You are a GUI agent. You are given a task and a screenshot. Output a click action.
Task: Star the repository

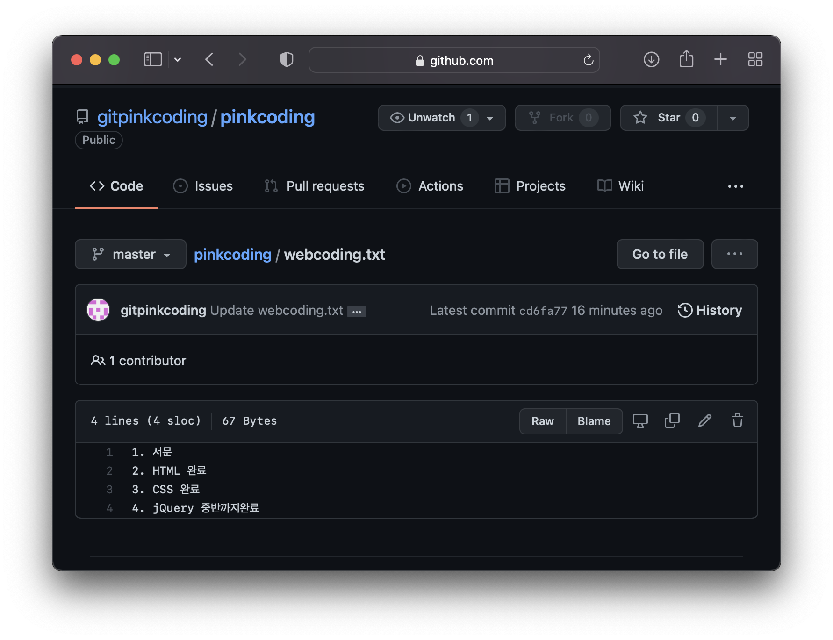pos(669,118)
